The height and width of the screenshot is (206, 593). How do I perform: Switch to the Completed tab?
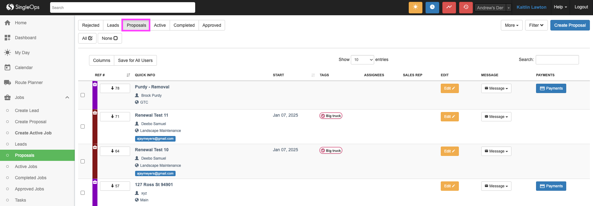tap(184, 25)
